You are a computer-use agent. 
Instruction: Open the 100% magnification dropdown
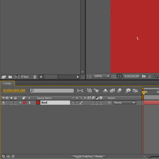pyautogui.click(x=101, y=76)
